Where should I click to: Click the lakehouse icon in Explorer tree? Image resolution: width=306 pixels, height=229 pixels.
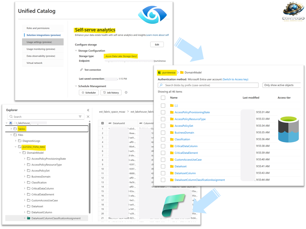click(11, 123)
